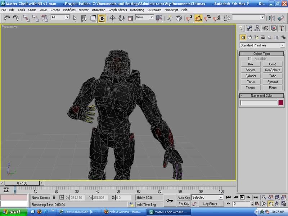Click the GeoSphere primitive button

pos(273,70)
